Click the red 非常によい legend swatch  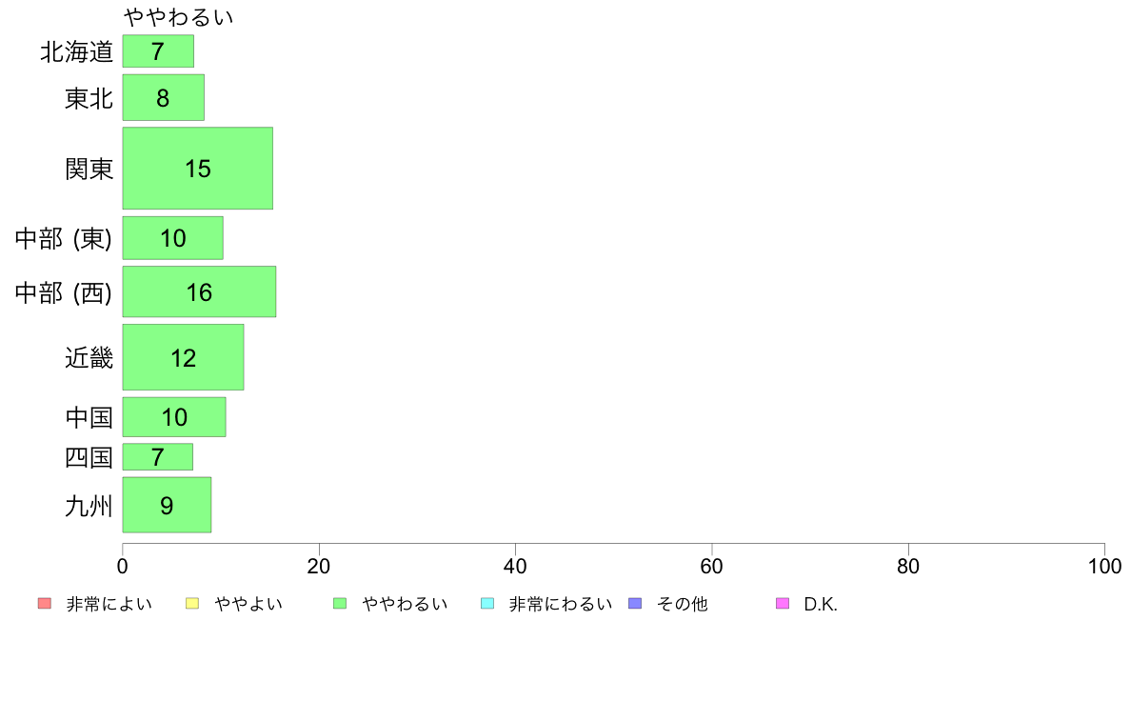point(45,604)
